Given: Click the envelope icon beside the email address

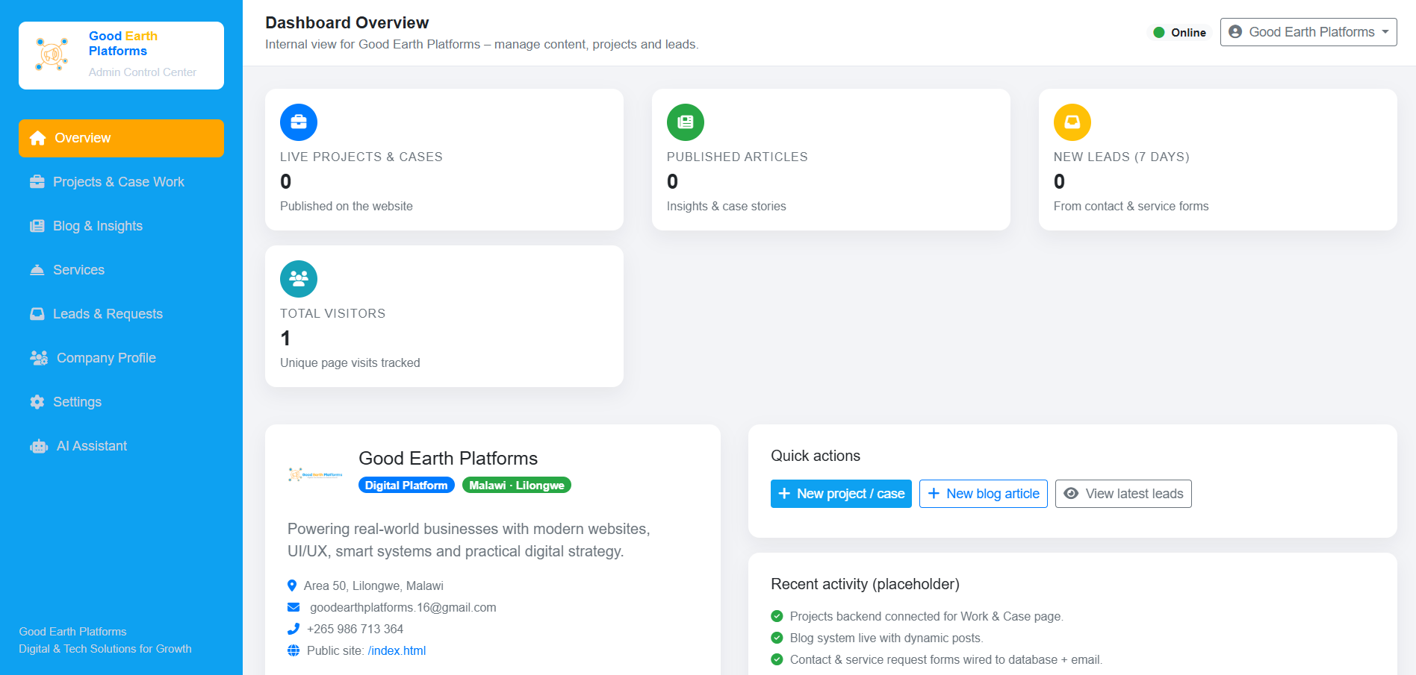Looking at the screenshot, I should click(294, 607).
